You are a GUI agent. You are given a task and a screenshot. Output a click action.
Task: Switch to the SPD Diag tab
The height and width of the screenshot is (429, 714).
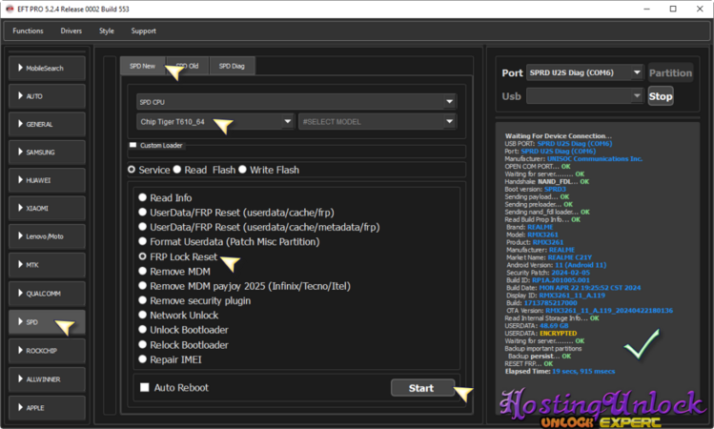tap(232, 66)
